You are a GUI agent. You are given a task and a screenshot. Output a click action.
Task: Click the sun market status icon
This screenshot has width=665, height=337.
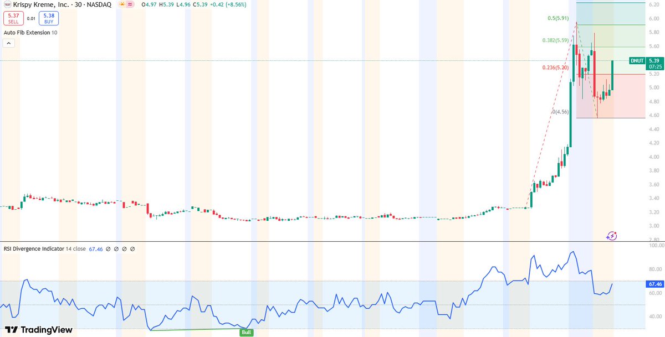[121, 4]
